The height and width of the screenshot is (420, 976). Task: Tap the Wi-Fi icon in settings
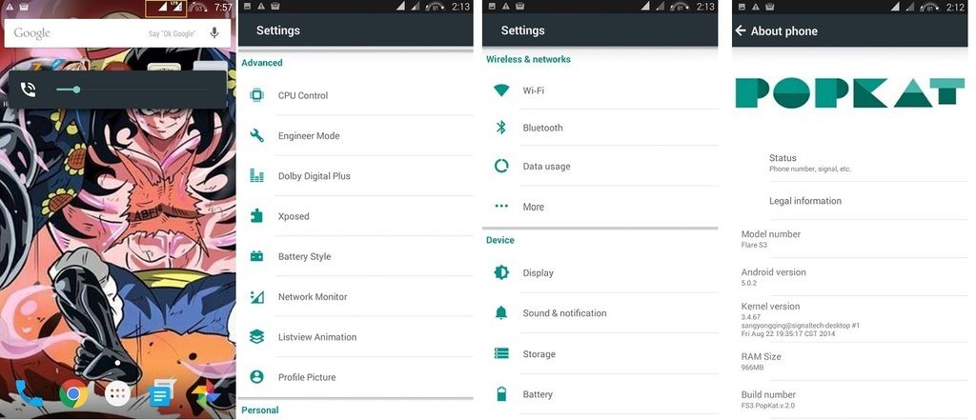point(501,90)
